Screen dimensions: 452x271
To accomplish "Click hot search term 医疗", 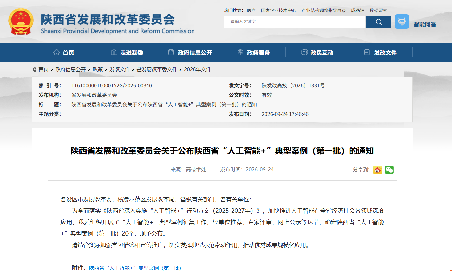I will [251, 10].
